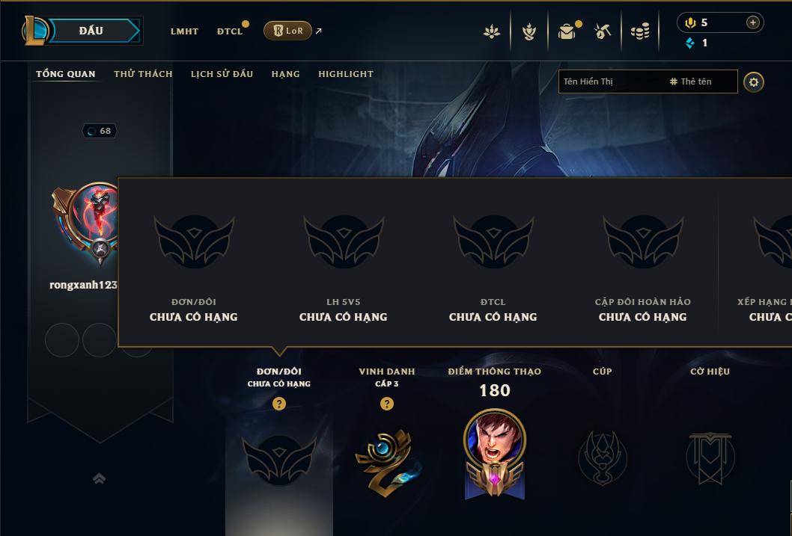Open the Clash trophy icon
This screenshot has height=536, width=792.
[x=528, y=31]
